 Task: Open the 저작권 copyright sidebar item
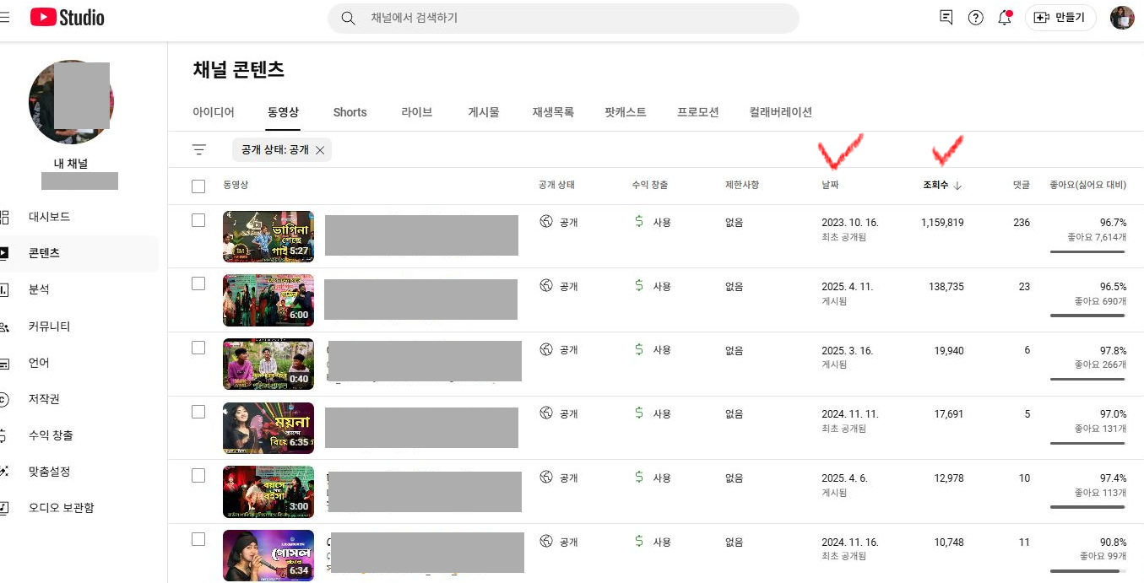pyautogui.click(x=44, y=399)
